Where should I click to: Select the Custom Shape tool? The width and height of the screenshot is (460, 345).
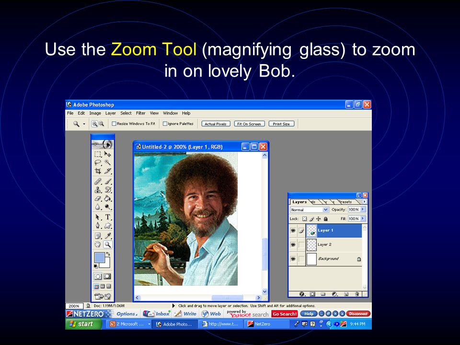tap(108, 226)
